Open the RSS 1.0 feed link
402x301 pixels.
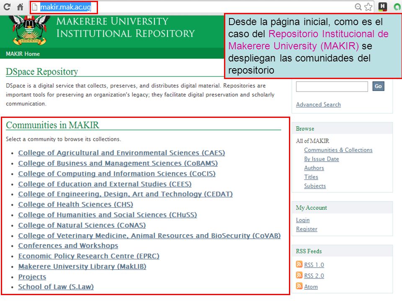pos(314,265)
